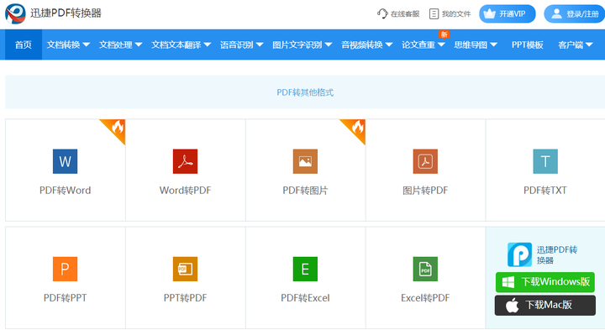The width and height of the screenshot is (605, 330).
Task: Click the blue W icon for PDF转Word
Action: click(65, 161)
